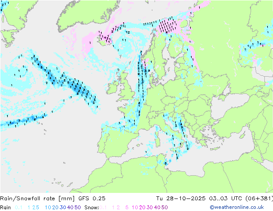
Task: Pick the snow legend 0.1 color value
Action: (x=103, y=208)
